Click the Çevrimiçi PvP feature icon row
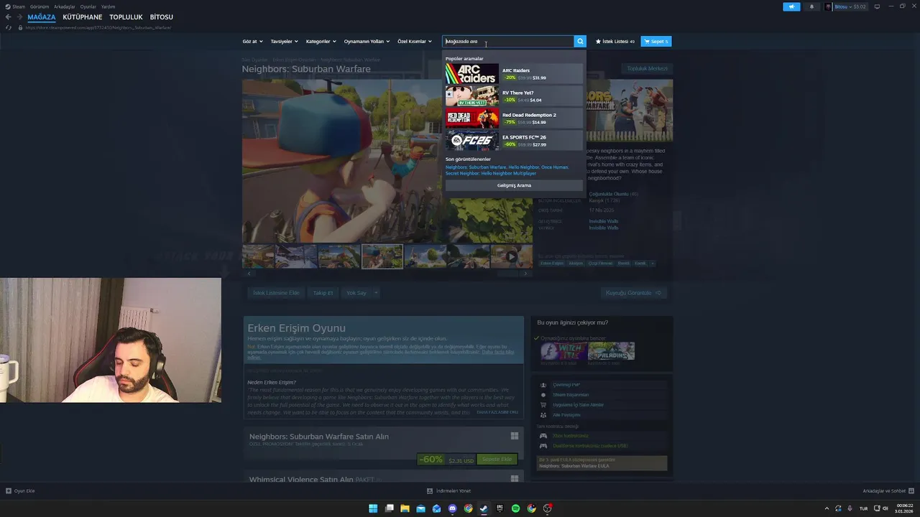The height and width of the screenshot is (517, 920). [x=602, y=385]
